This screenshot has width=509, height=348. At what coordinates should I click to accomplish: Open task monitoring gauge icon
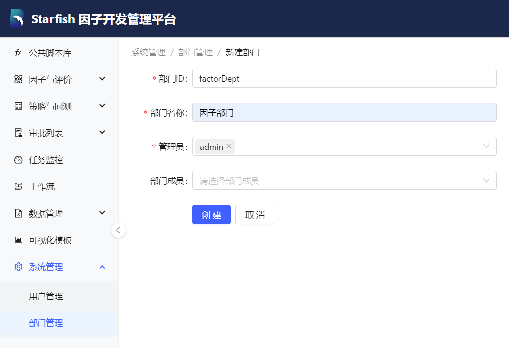[x=19, y=160]
